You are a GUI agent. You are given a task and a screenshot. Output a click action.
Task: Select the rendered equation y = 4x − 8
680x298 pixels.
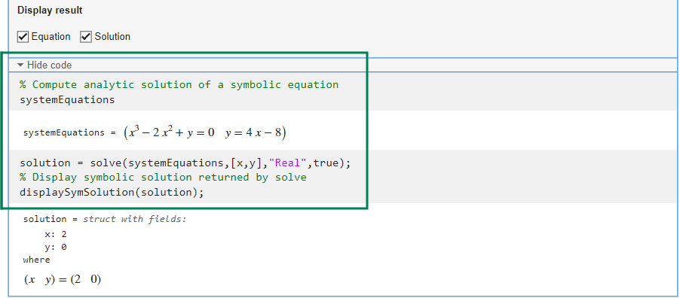point(253,132)
